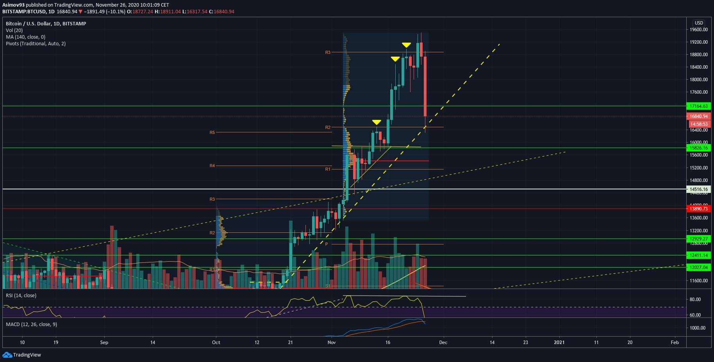714x362 pixels.
Task: Click the middle yellow triangle marker near 18700
Action: 395,59
